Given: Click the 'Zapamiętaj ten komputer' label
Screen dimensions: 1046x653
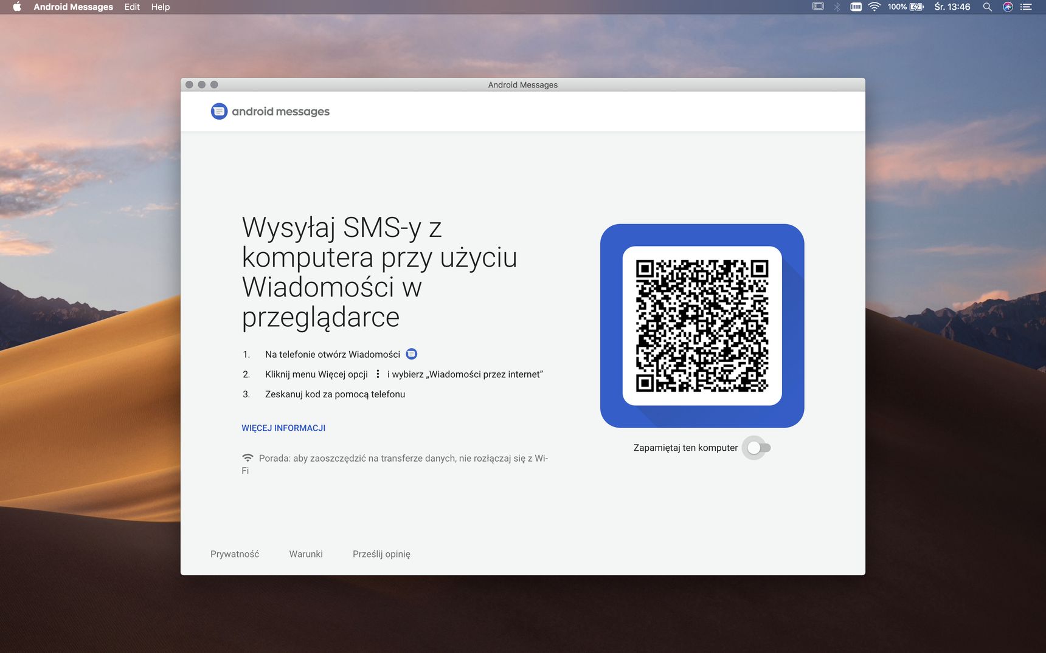Looking at the screenshot, I should [685, 448].
